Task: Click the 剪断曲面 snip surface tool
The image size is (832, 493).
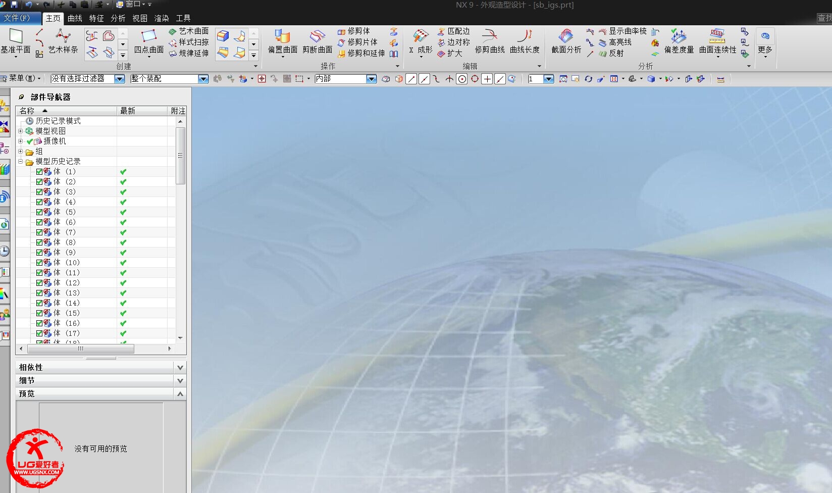Action: [x=317, y=41]
